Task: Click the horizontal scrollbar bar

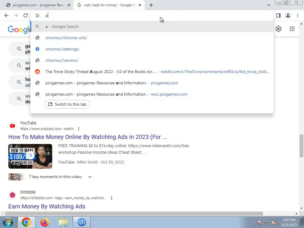Action: coord(134,214)
